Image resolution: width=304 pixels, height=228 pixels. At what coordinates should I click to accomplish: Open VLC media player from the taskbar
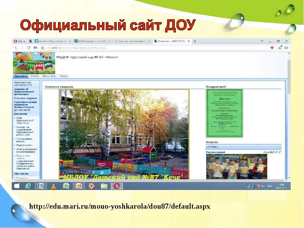click(53, 186)
